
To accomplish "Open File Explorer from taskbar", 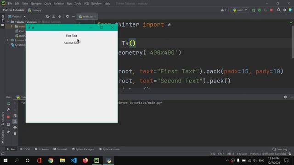I will tap(62, 160).
